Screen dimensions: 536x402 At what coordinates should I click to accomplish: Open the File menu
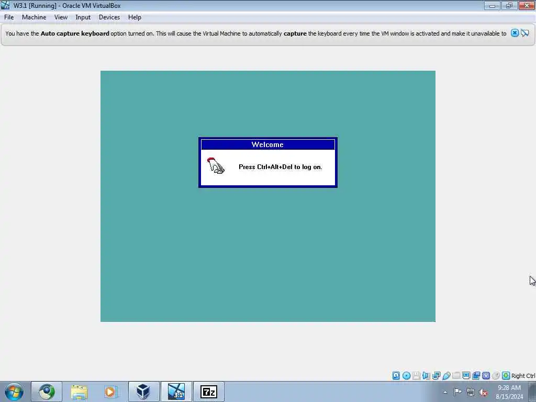pyautogui.click(x=9, y=17)
